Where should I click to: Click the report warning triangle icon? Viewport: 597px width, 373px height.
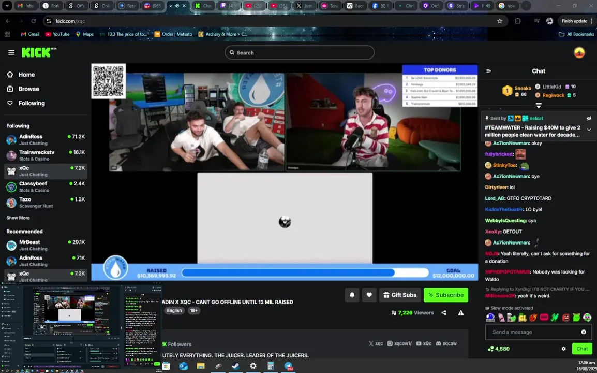(461, 313)
